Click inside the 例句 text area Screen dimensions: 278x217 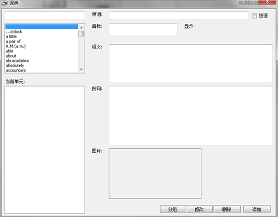pyautogui.click(x=191, y=115)
